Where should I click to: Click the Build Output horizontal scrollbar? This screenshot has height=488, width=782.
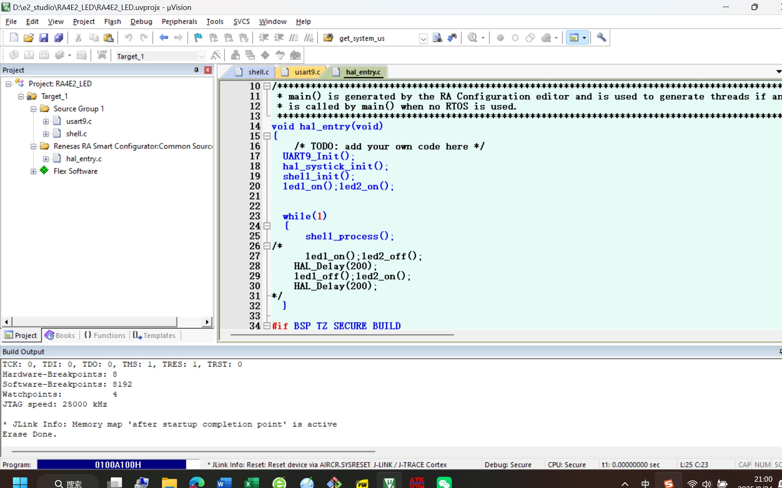tap(194, 451)
